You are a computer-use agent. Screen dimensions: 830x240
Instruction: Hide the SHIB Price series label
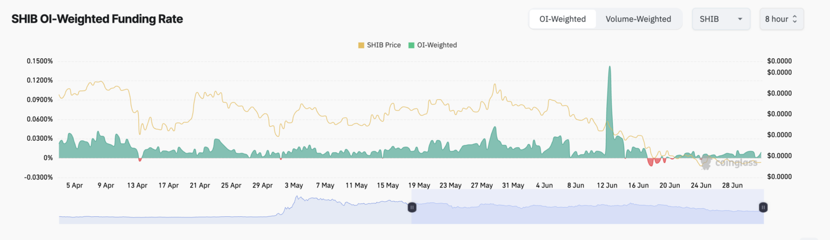pyautogui.click(x=384, y=45)
